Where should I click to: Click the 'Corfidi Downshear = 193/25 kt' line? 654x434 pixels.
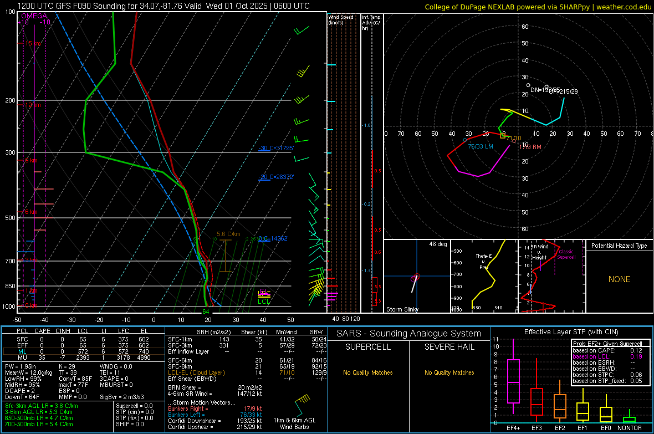point(215,421)
